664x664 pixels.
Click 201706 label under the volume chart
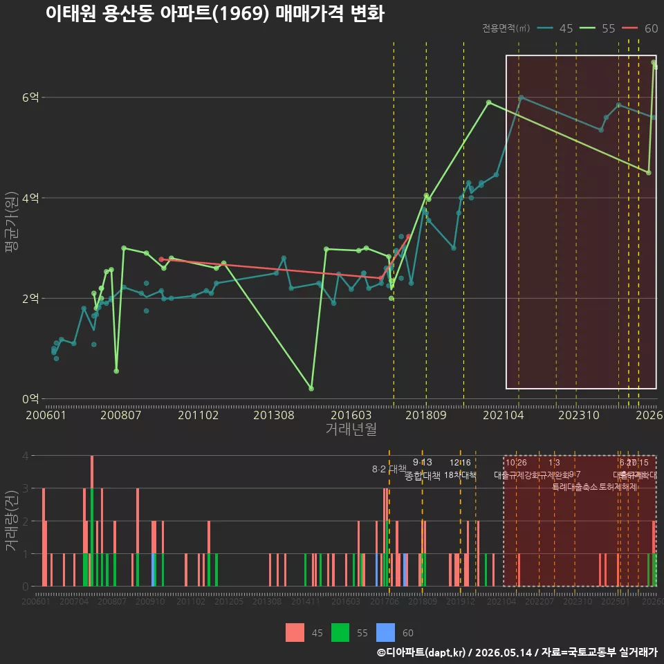coord(385,601)
